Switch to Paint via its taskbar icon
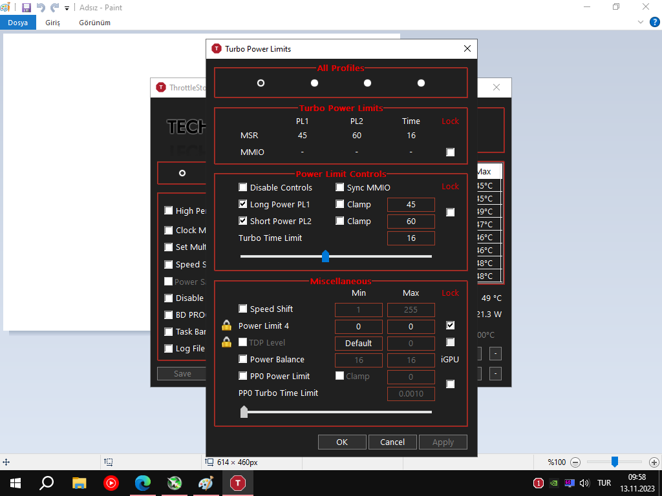 [206, 483]
